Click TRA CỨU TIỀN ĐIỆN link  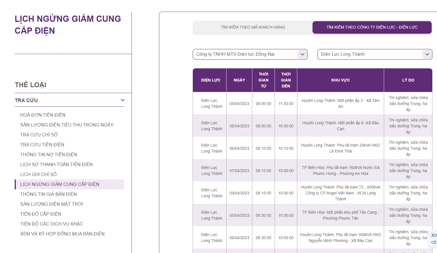tap(42, 145)
